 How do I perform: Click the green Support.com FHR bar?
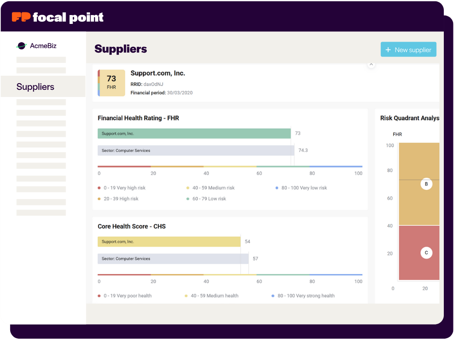pyautogui.click(x=194, y=133)
